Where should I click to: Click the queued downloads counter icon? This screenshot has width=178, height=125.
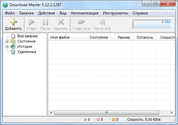click(98, 119)
